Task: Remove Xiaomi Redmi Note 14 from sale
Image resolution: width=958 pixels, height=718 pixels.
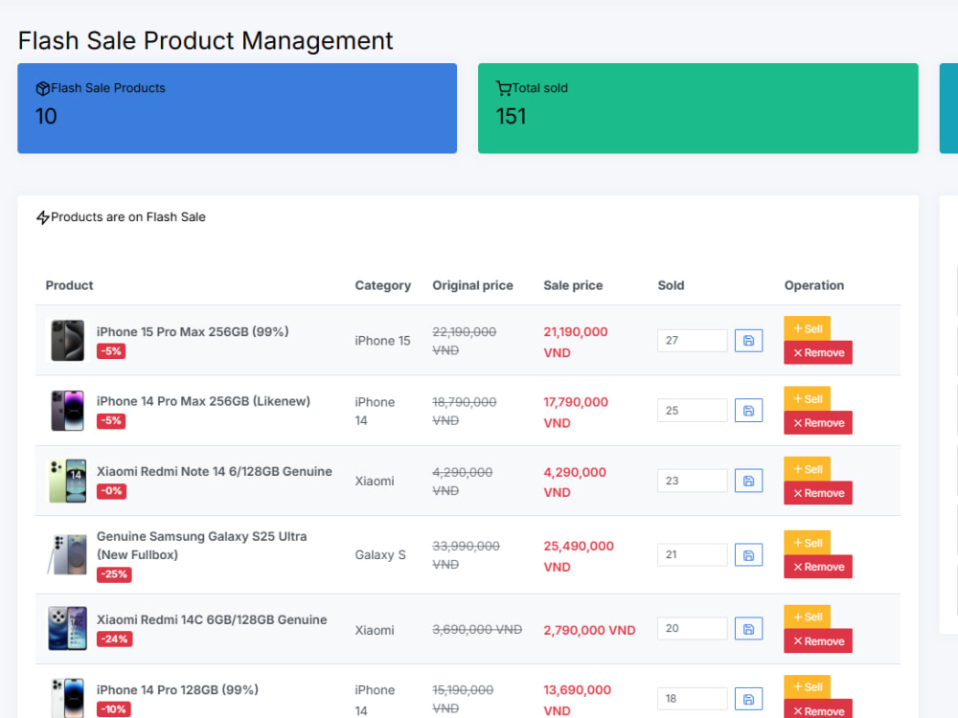Action: coord(818,493)
